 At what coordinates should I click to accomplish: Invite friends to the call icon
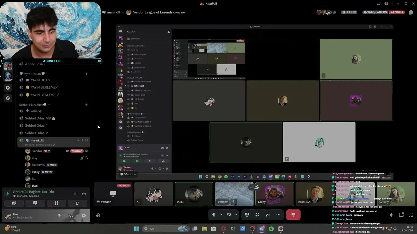coord(98,215)
